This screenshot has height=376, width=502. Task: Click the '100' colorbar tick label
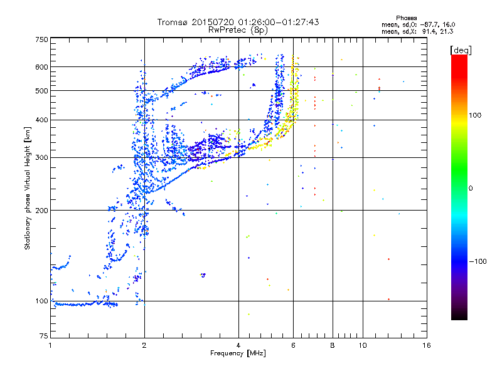pos(475,115)
